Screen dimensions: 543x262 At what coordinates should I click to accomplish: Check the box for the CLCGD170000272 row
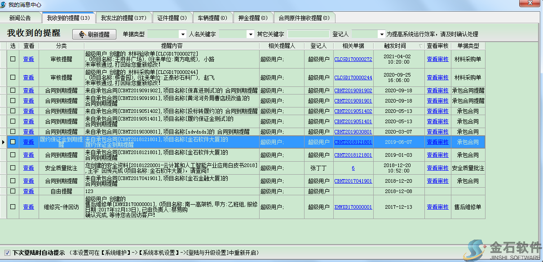click(x=13, y=59)
